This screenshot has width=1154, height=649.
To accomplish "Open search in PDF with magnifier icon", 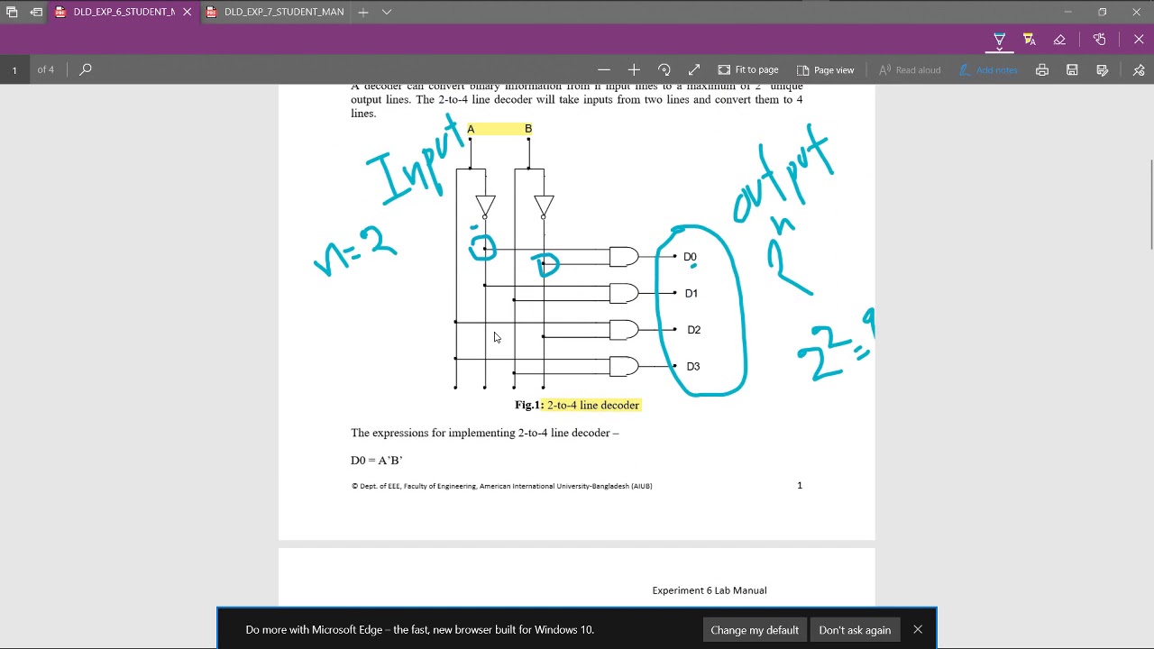I will click(x=86, y=69).
